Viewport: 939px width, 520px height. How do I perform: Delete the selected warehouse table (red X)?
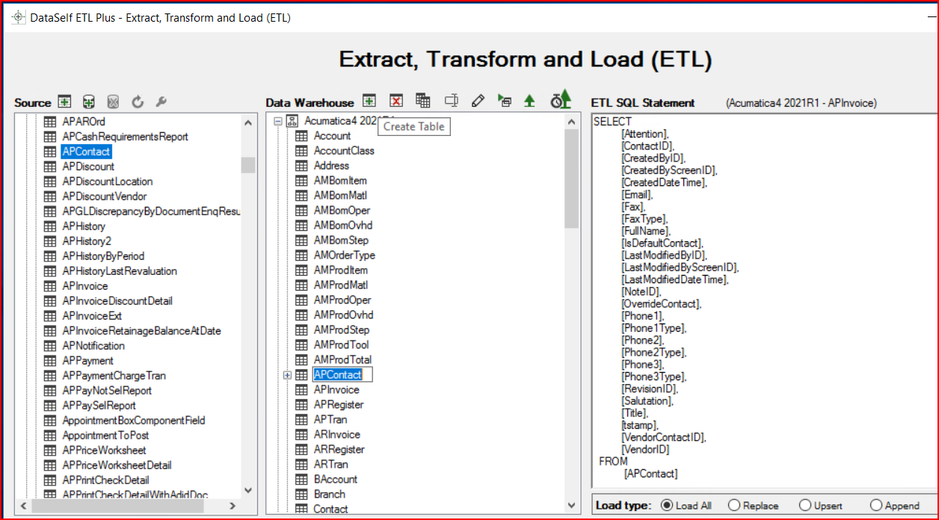395,99
